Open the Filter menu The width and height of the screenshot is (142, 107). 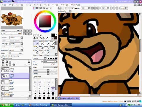(47, 5)
